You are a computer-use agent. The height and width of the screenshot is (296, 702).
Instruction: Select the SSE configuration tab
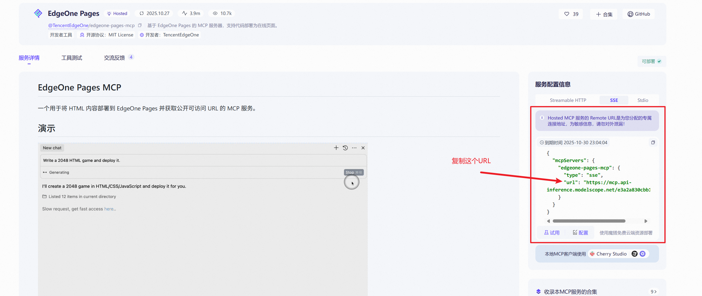(x=614, y=100)
